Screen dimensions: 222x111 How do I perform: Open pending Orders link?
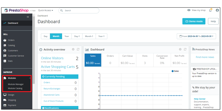(x=47, y=82)
